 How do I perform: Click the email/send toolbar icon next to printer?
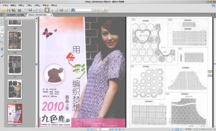coord(24,10)
